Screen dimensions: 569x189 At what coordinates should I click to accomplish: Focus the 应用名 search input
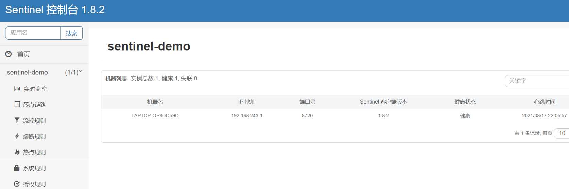pyautogui.click(x=33, y=33)
